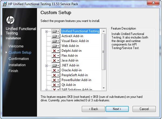Open the PeopleSoft Add-in install state dropdown
The height and width of the screenshot is (119, 162).
pyautogui.click(x=58, y=75)
